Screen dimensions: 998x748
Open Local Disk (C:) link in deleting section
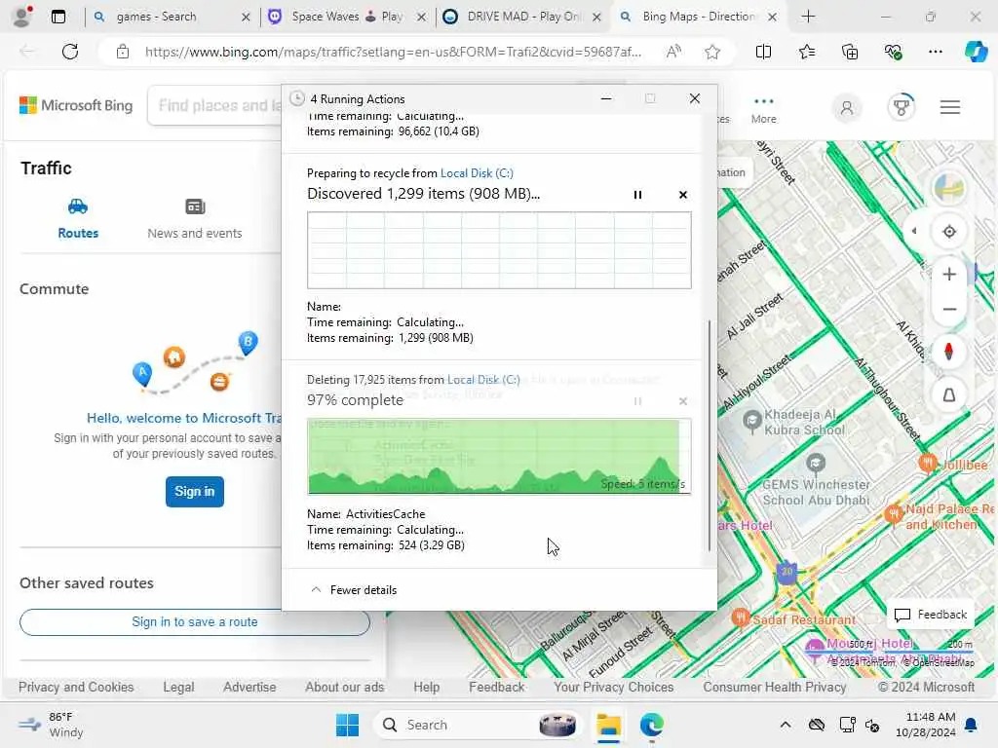483,380
